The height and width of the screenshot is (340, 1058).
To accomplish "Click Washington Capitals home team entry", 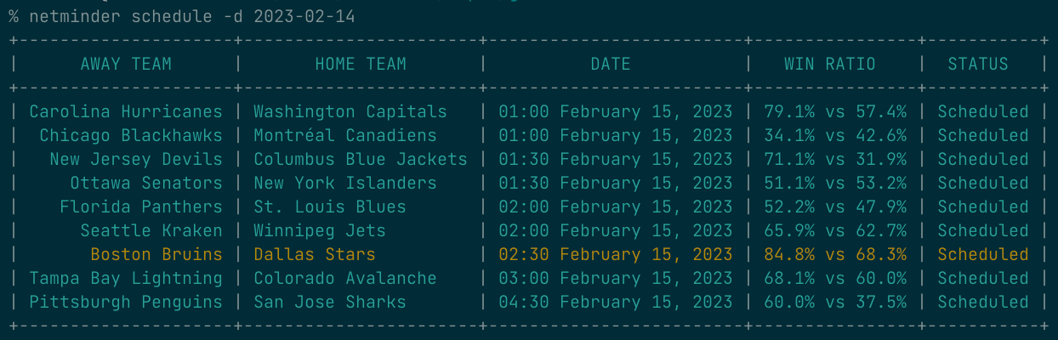I will tap(350, 111).
